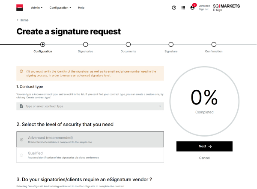Open the apps grid icon
257x189 pixels.
[183, 8]
